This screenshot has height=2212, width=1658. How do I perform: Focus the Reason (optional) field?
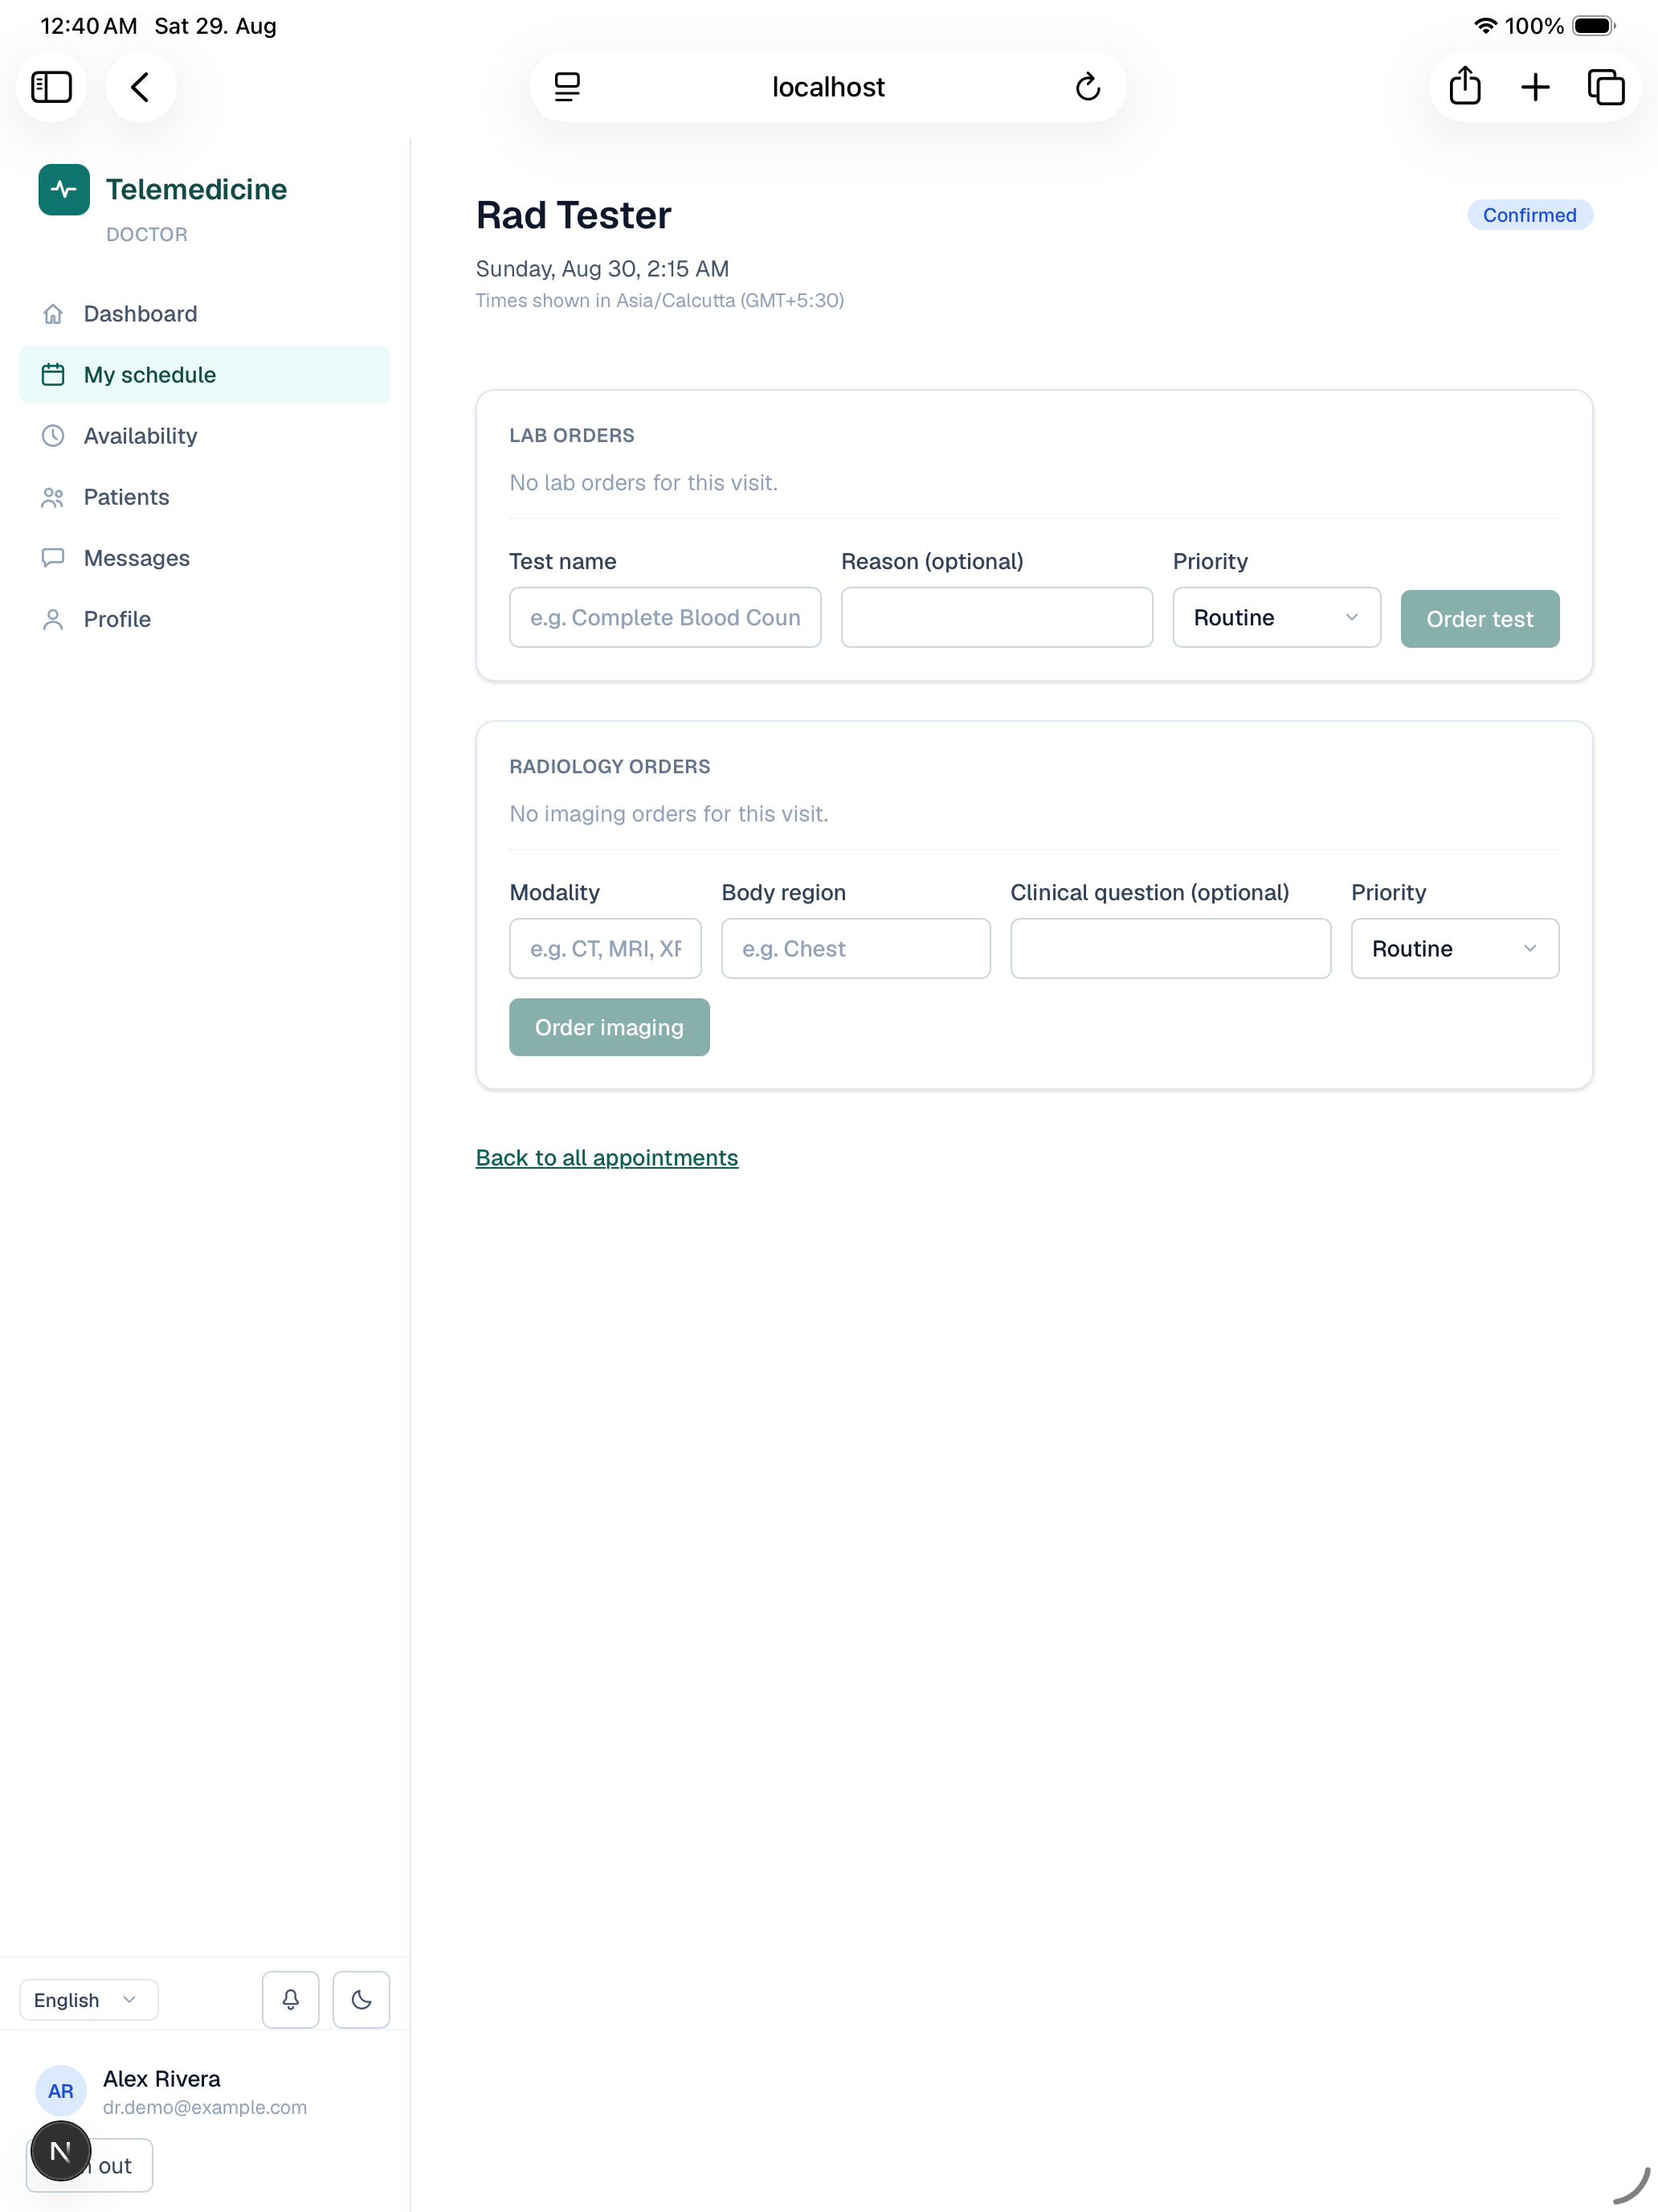pyautogui.click(x=996, y=617)
